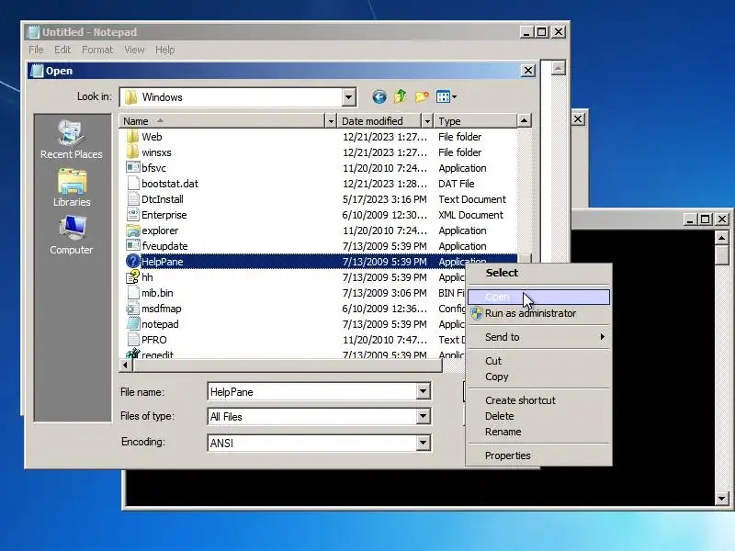
Task: Select the Web folder icon
Action: click(133, 136)
